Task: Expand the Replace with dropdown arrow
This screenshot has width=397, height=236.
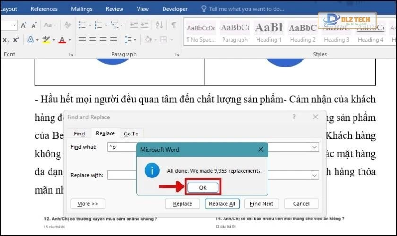Action: click(x=315, y=175)
